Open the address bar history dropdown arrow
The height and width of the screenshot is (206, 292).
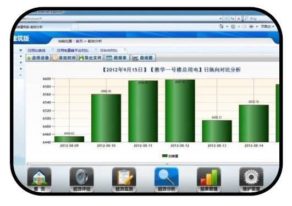[x=221, y=19]
